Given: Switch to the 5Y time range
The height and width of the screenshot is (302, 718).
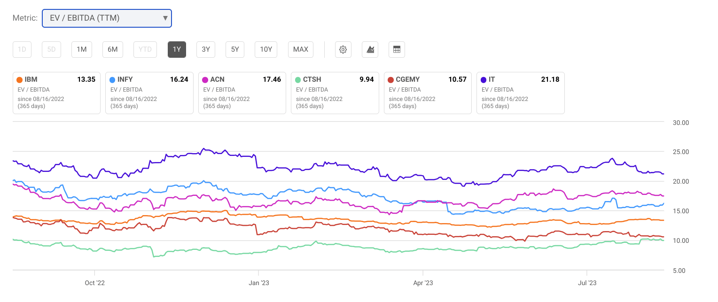Looking at the screenshot, I should tap(235, 49).
